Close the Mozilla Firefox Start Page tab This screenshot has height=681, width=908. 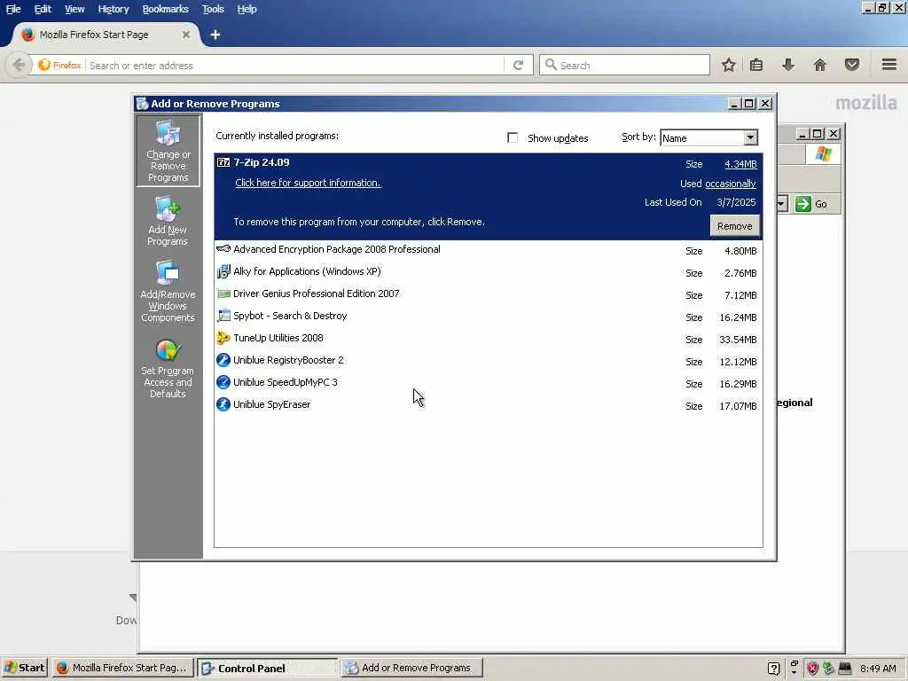click(186, 35)
